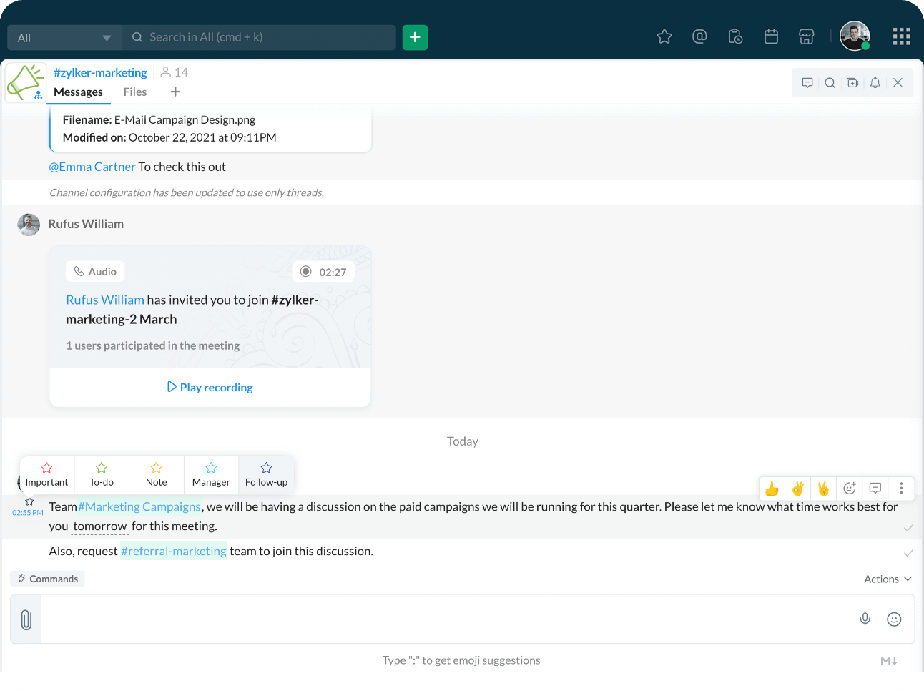Expand the All search scope dropdown

click(x=64, y=38)
